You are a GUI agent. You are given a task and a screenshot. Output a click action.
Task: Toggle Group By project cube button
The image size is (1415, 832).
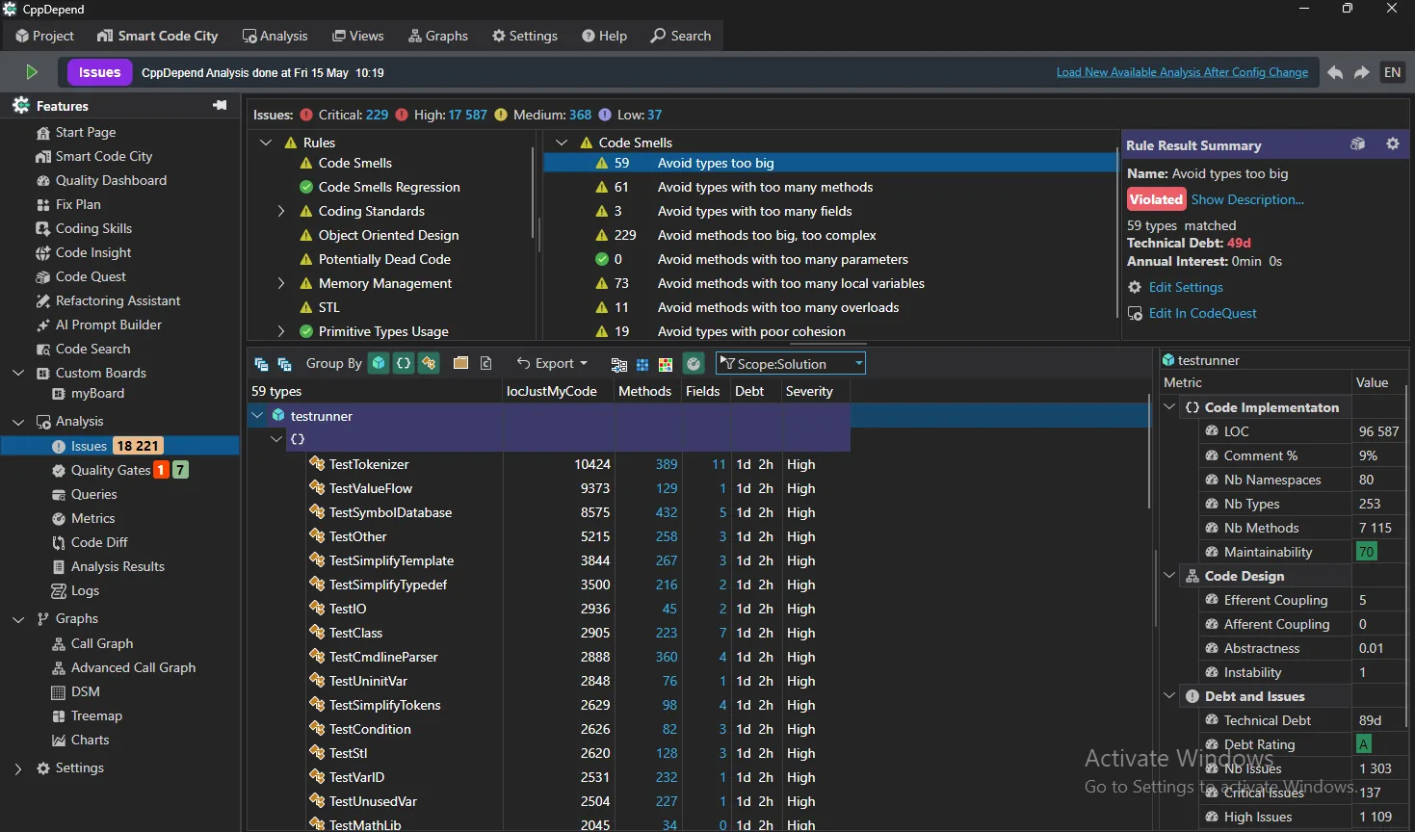(379, 363)
